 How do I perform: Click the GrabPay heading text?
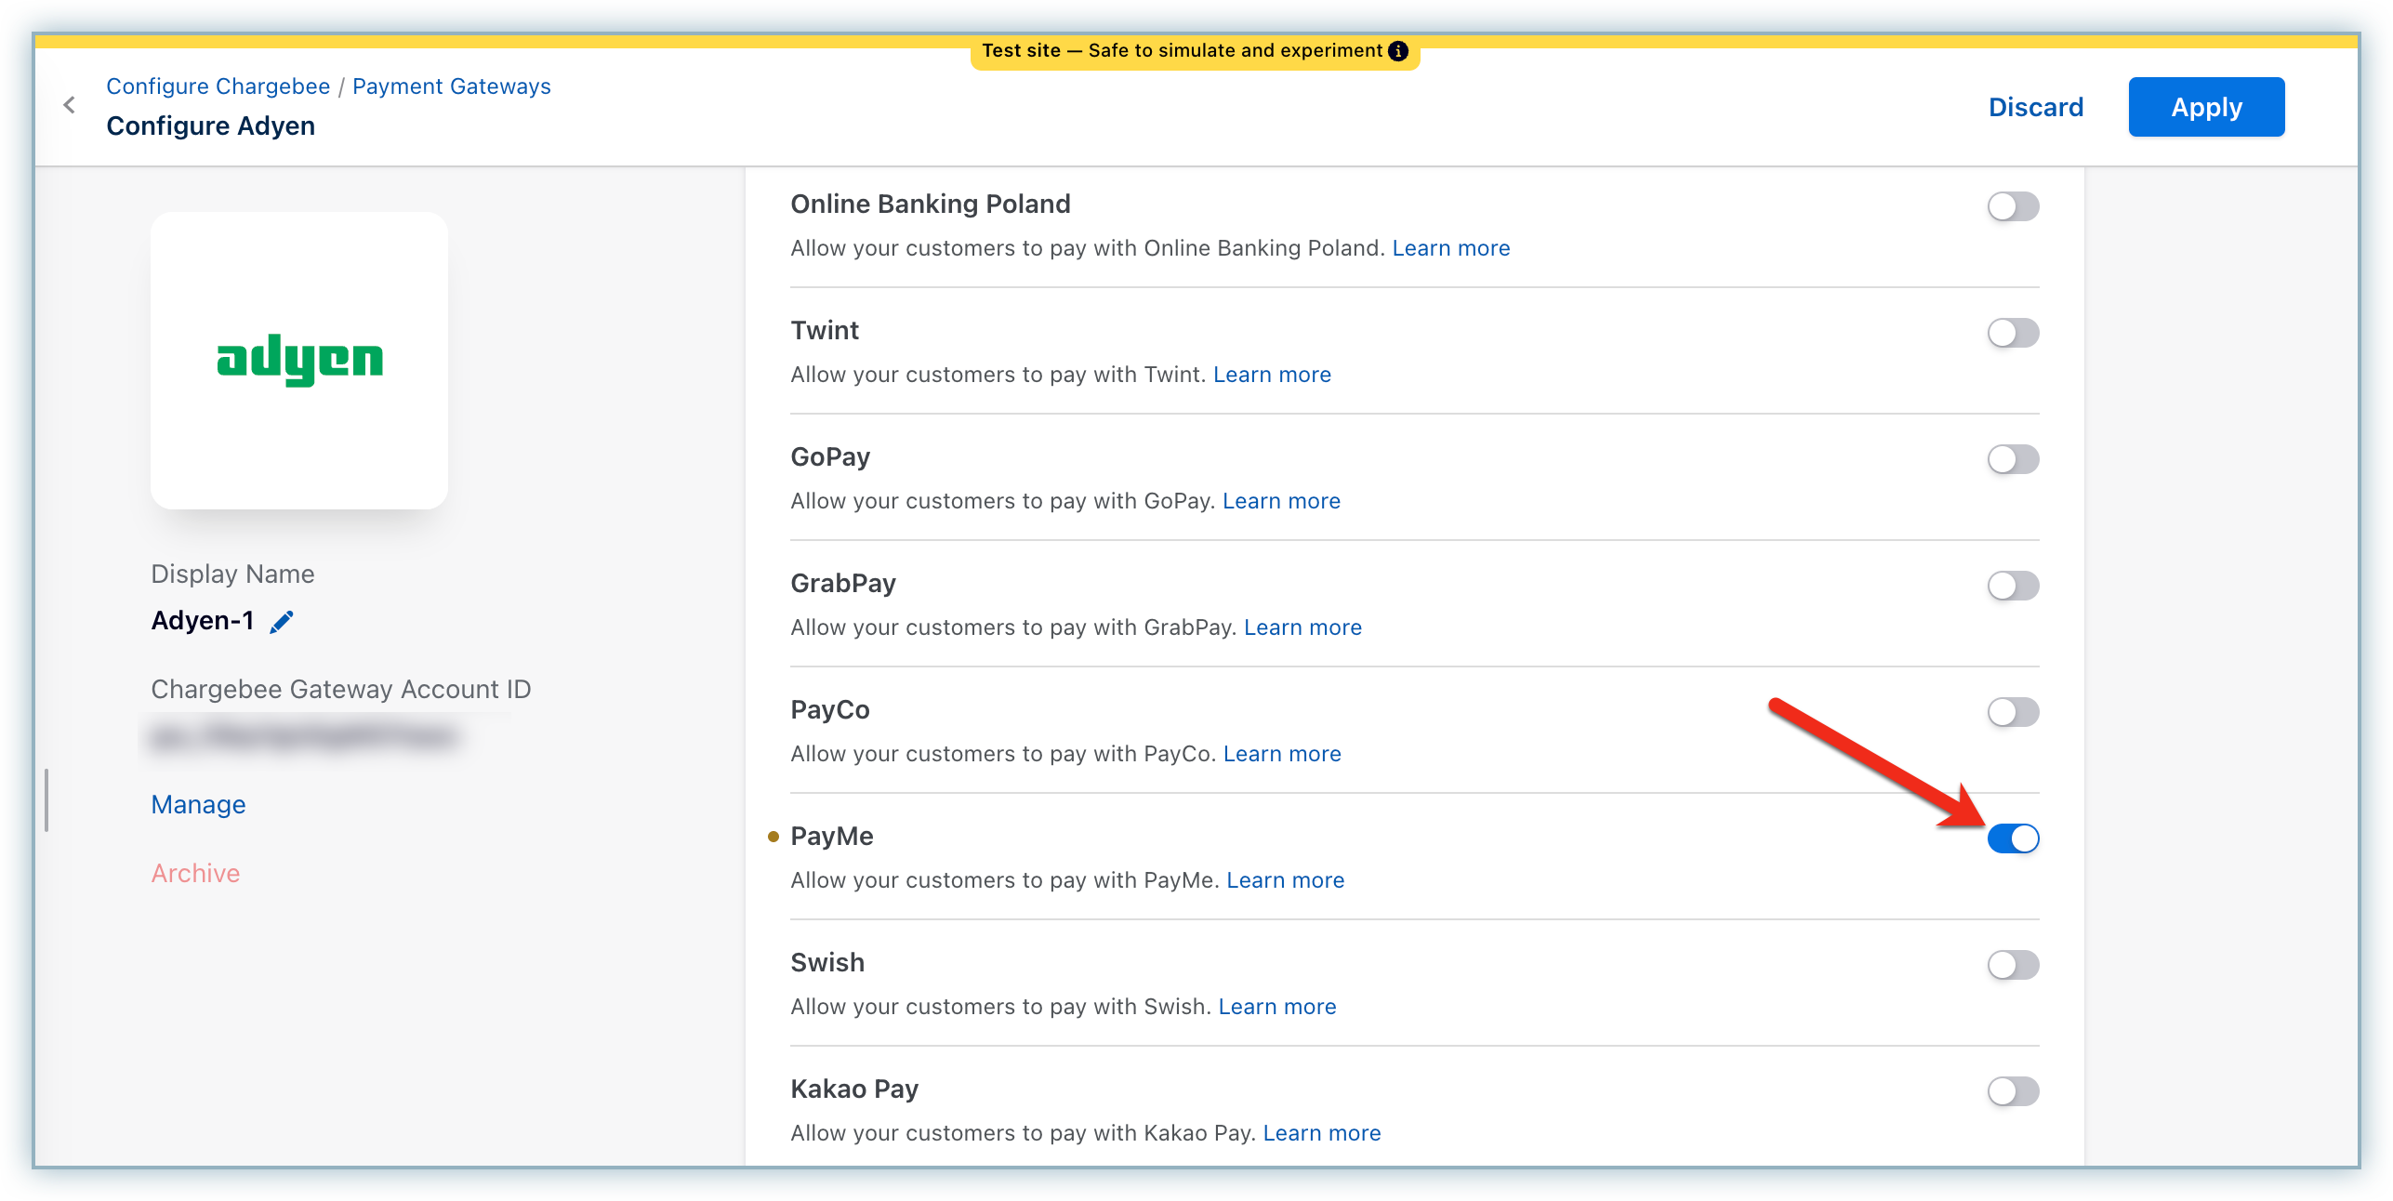[843, 584]
